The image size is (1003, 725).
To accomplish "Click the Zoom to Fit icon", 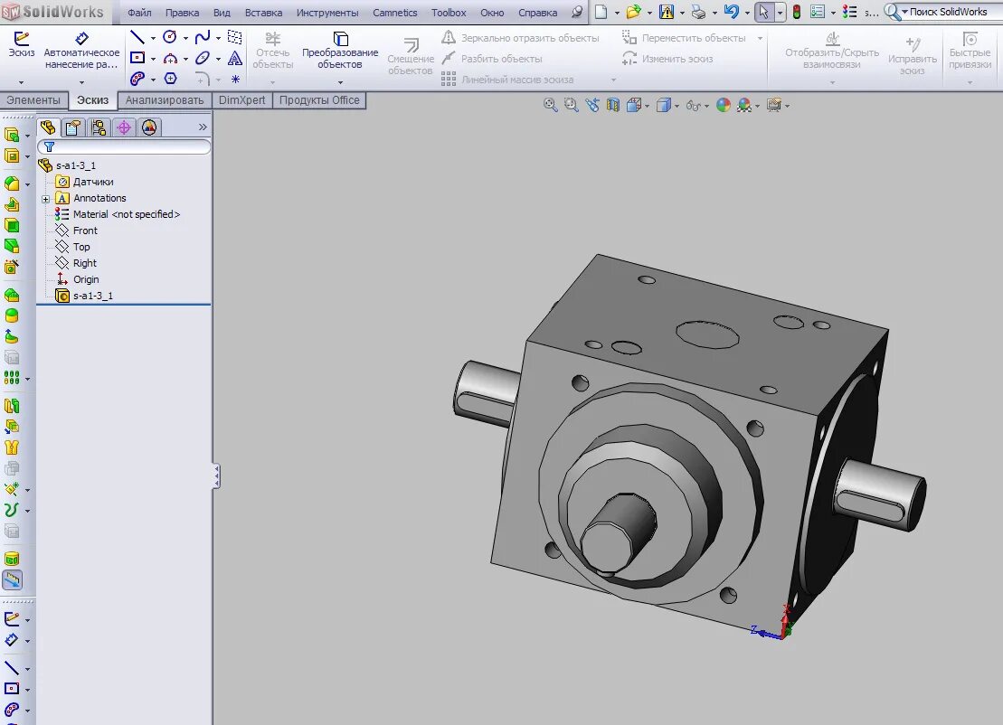I will (550, 105).
